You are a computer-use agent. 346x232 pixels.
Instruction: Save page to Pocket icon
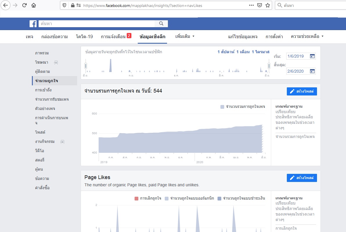tap(260, 5)
